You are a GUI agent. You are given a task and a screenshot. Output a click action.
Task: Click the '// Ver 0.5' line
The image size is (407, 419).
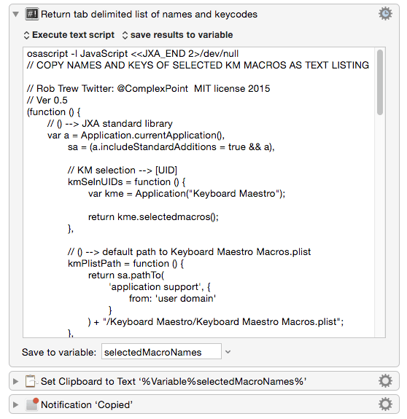pos(47,101)
